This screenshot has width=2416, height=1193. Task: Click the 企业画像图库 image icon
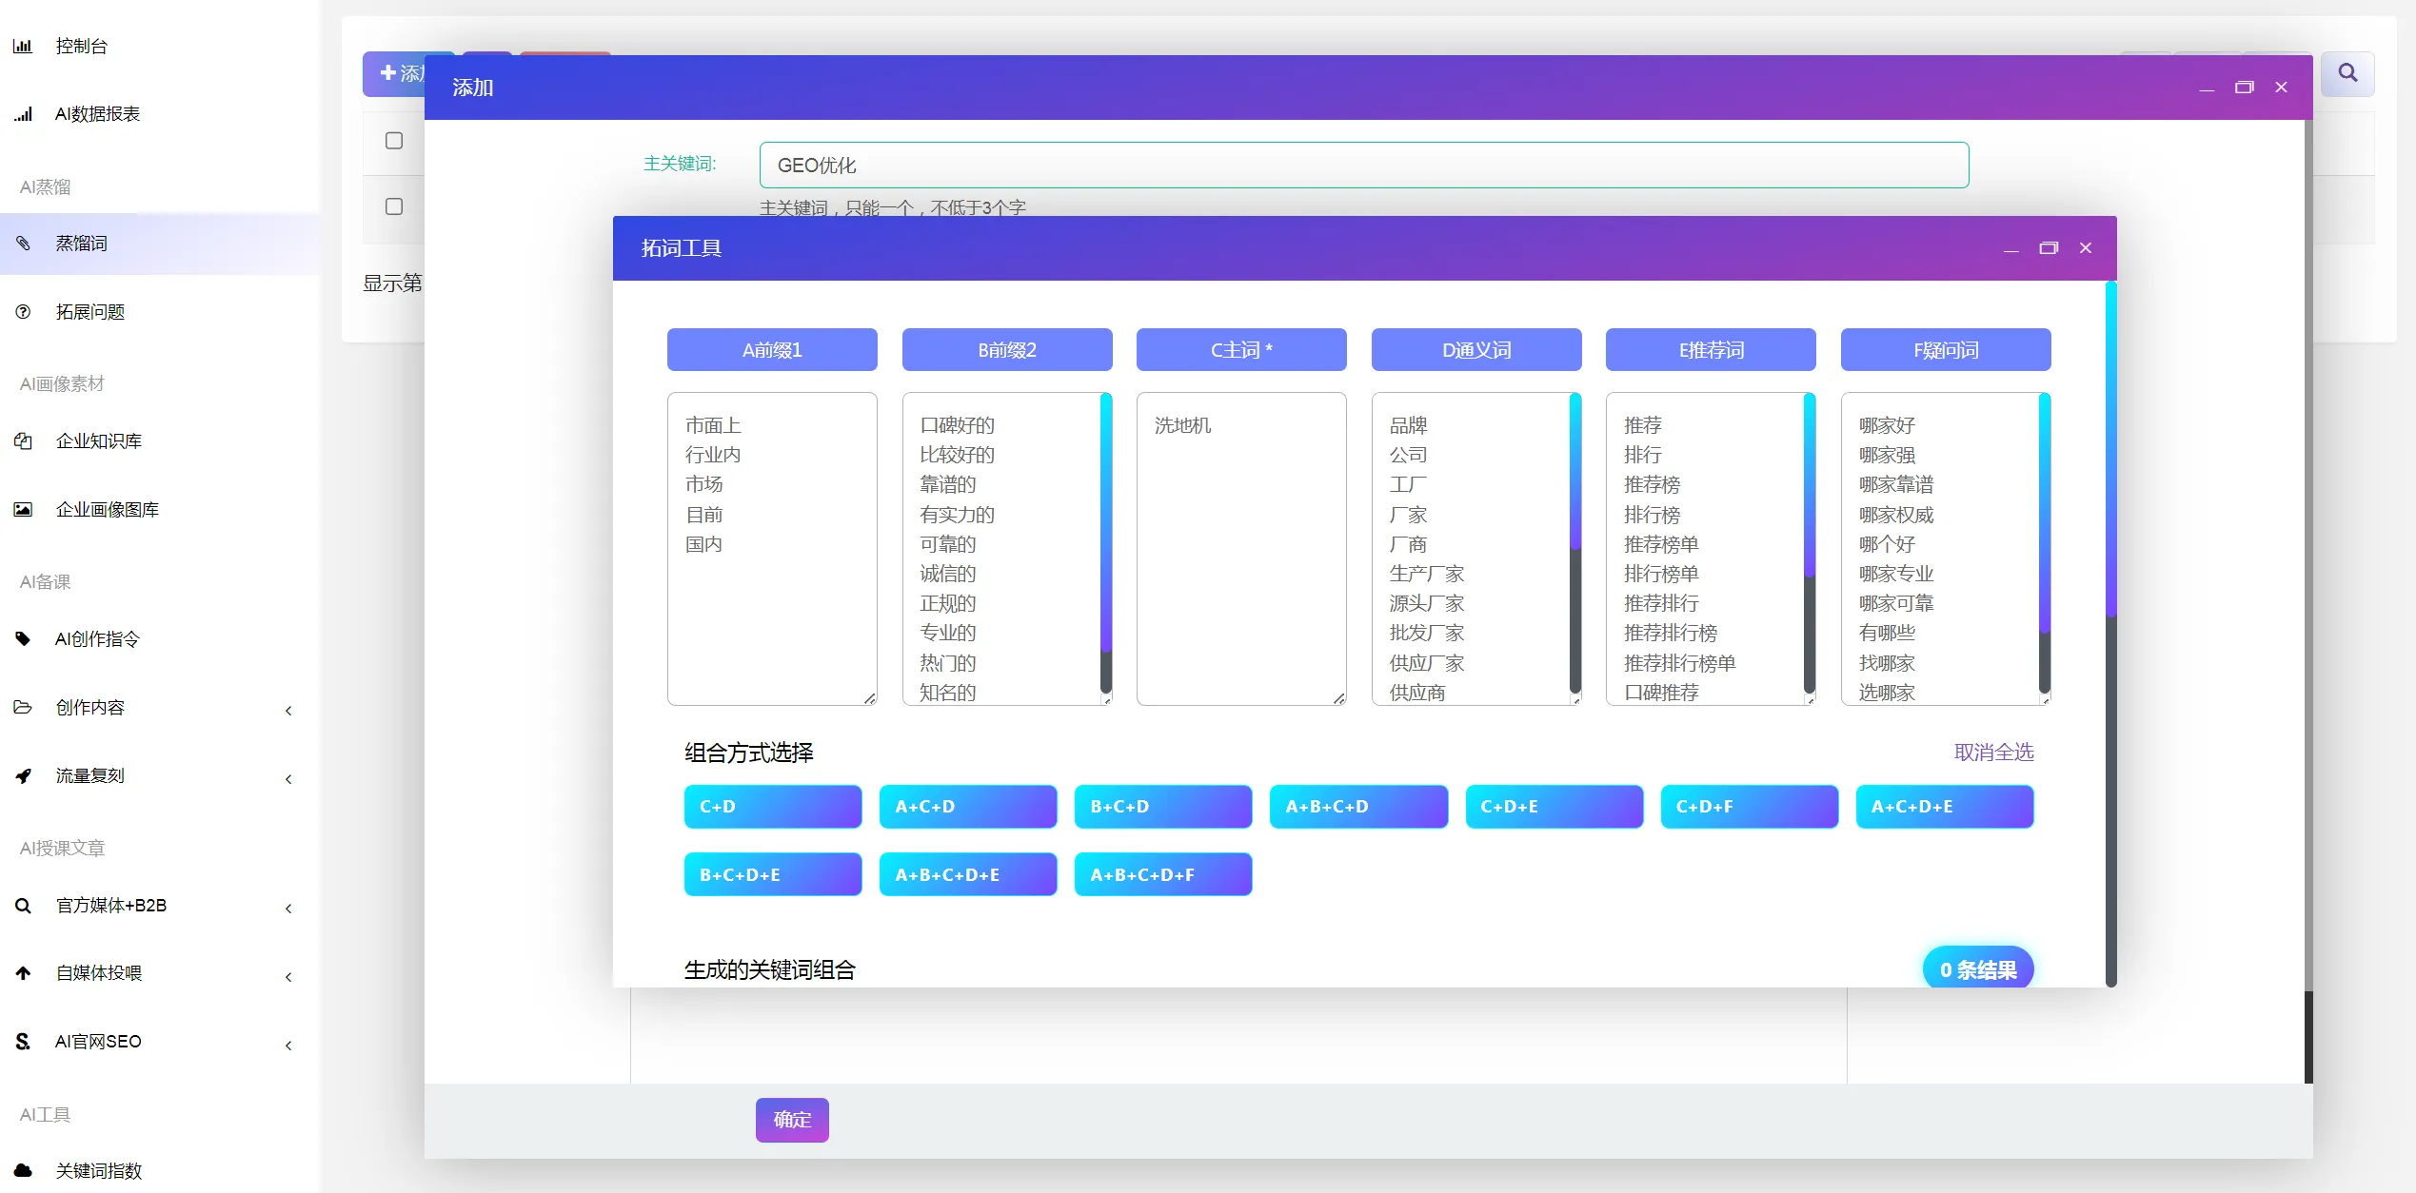tap(23, 510)
